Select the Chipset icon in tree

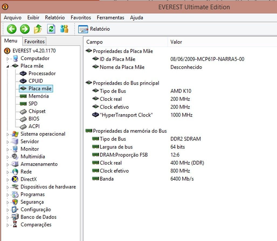pos(23,111)
